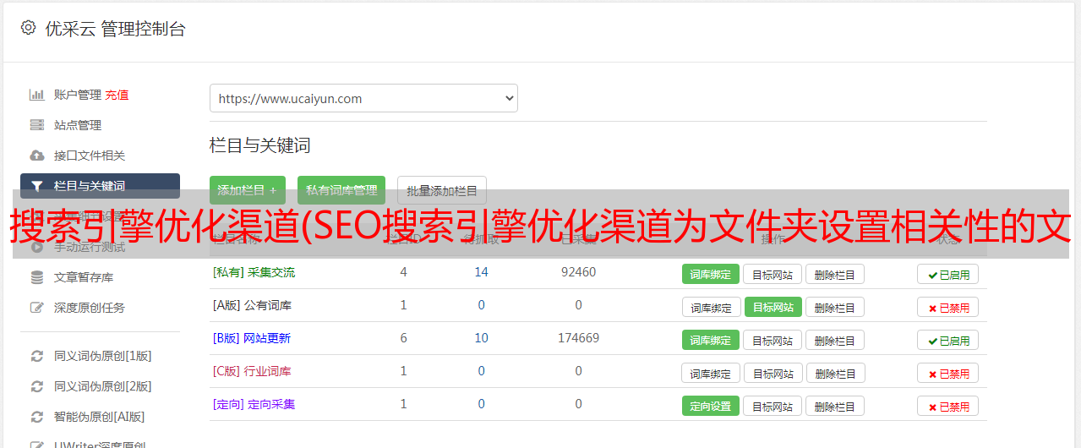The height and width of the screenshot is (448, 1081).
Task: Click 定向设置 in 定向采集 row
Action: click(x=710, y=406)
